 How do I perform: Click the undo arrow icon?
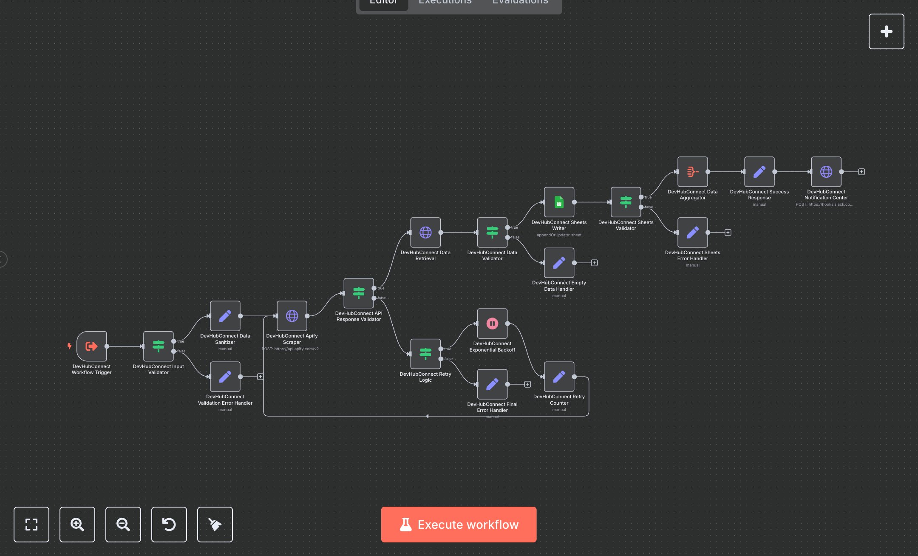coord(169,525)
